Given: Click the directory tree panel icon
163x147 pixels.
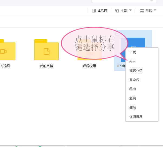Looking at the screenshot, I should point(94,11).
